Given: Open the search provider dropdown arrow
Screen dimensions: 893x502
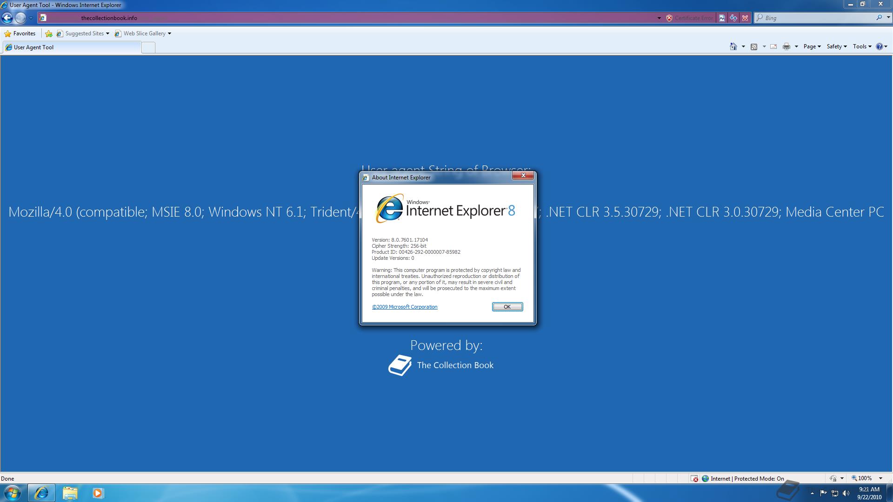Looking at the screenshot, I should tap(888, 18).
